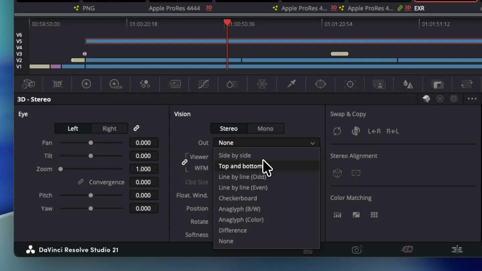482x271 pixels.
Task: Select the Left eye
Action: [x=73, y=128]
